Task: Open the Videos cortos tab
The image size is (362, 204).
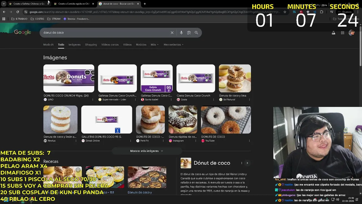Action: [110, 44]
